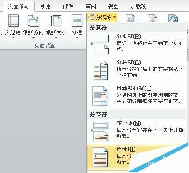Click the 下一页(N) section icon
Screen dimensions: 189x173
(x=100, y=131)
